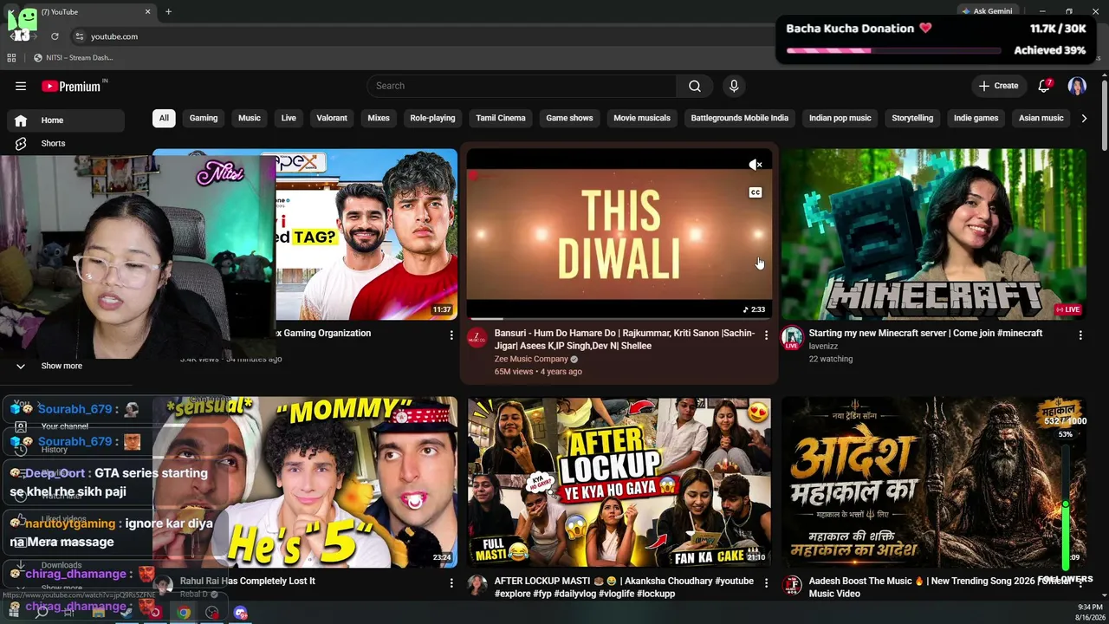Open the THIS DIWALI video thumbnail
The height and width of the screenshot is (624, 1109).
click(x=619, y=234)
